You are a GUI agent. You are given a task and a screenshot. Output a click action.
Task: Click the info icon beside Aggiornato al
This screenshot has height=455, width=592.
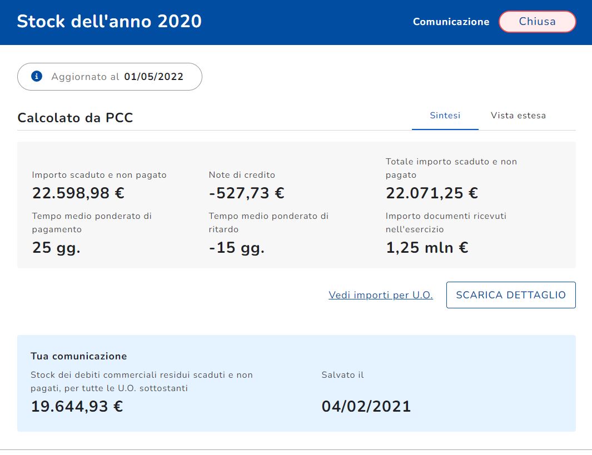[x=37, y=77]
